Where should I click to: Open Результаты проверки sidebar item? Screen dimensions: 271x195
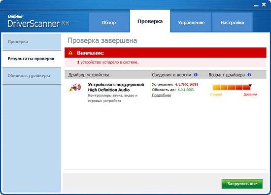point(32,59)
